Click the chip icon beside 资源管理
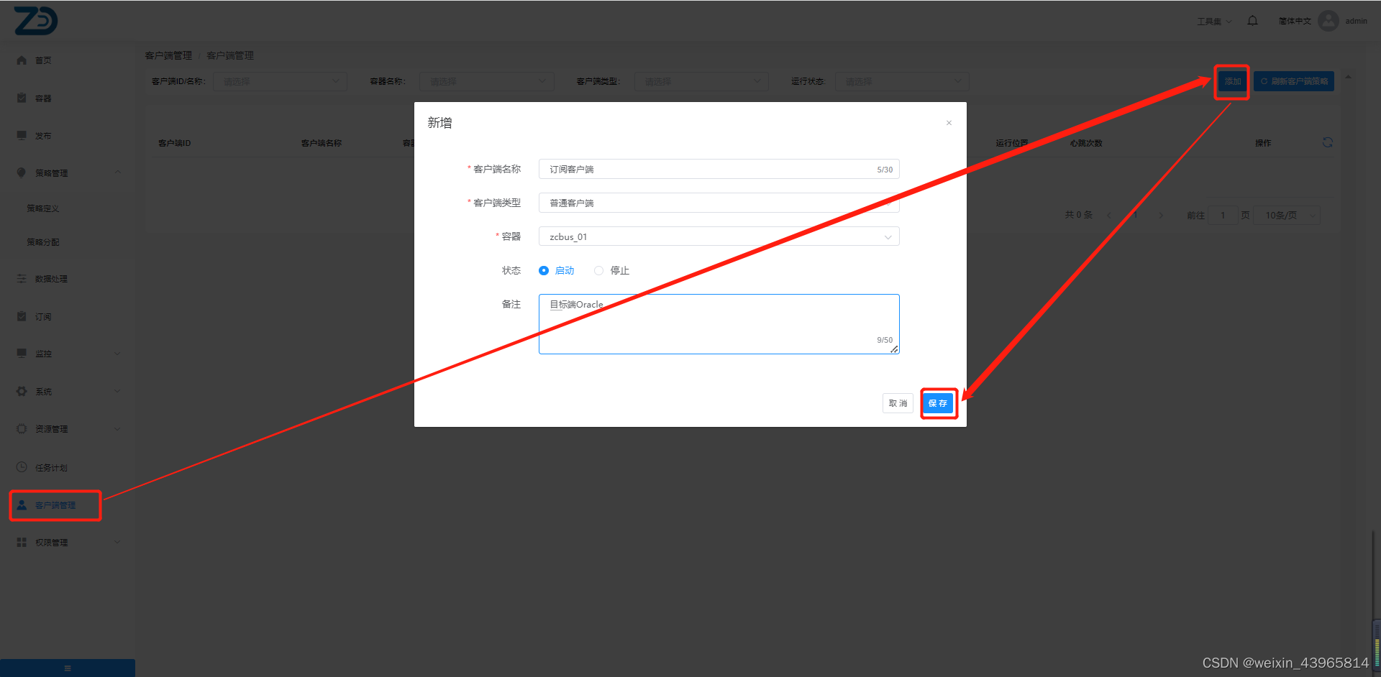Viewport: 1381px width, 677px height. (x=22, y=428)
